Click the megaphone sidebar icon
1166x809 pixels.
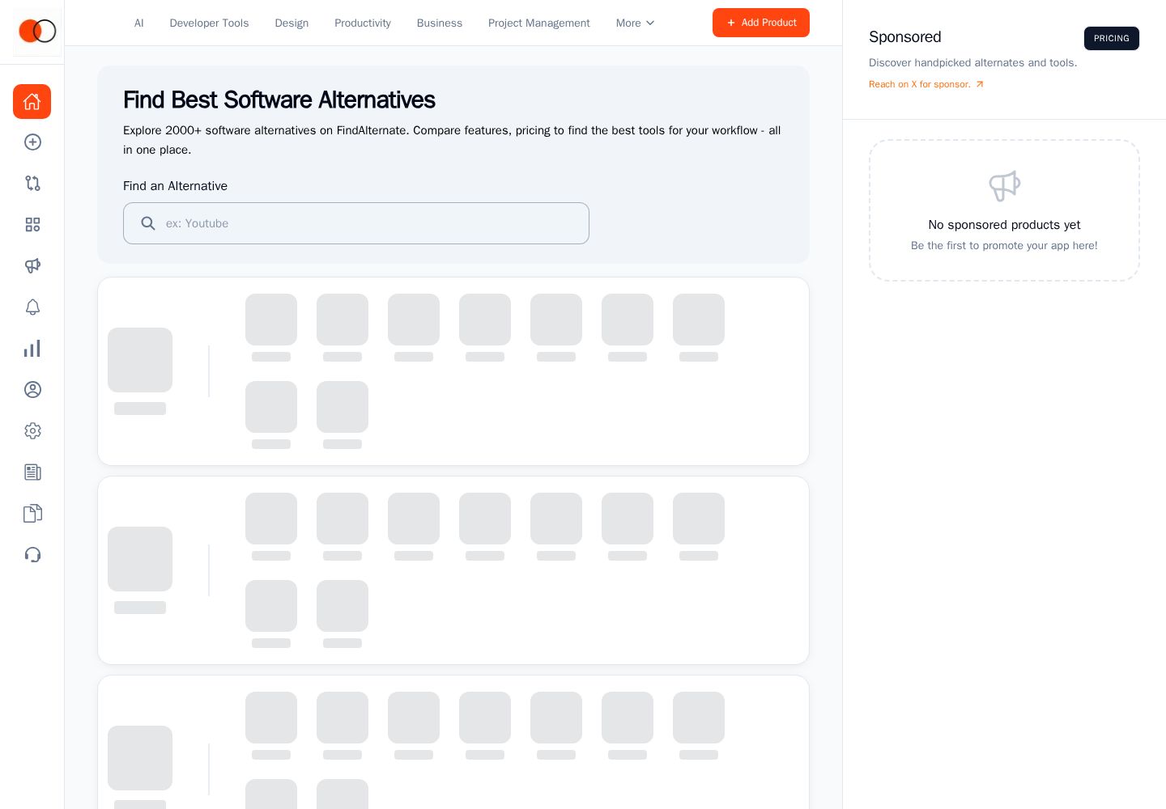coord(32,266)
